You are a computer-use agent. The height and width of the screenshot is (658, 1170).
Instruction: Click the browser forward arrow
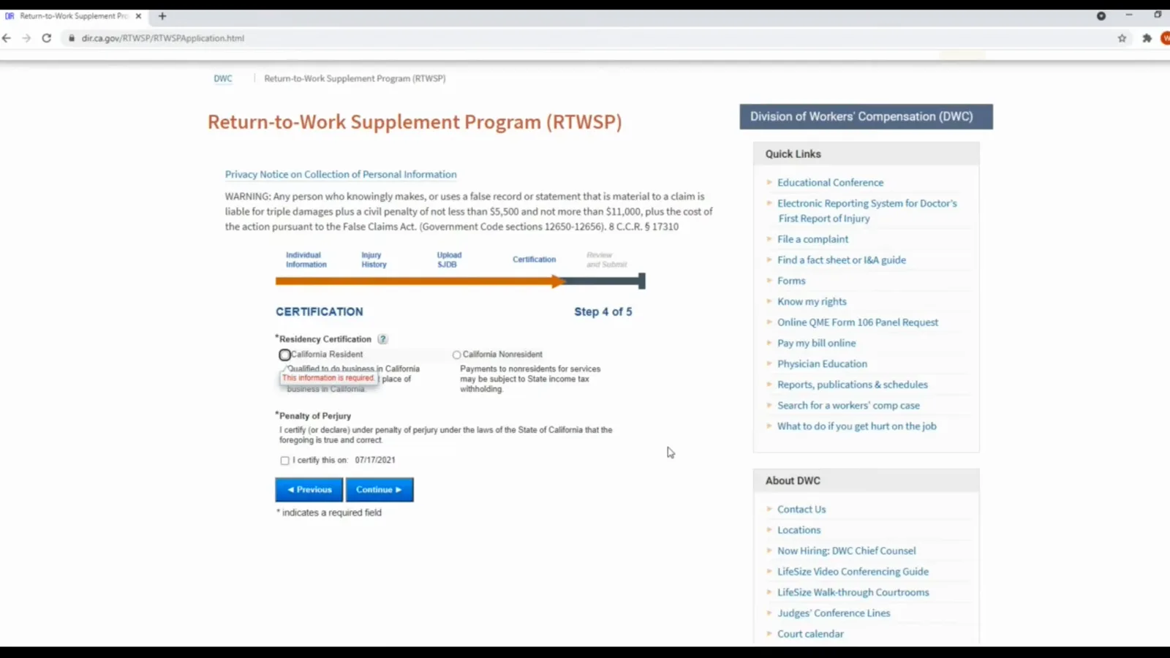click(26, 38)
